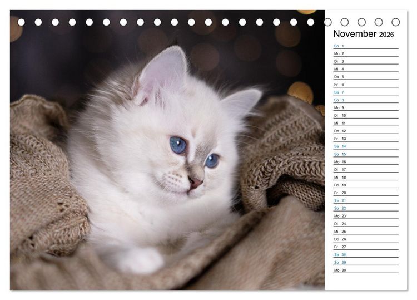Image resolution: width=417 pixels, height=300 pixels.
Task: Select the Sa 28 calendar line
Action: coord(366,254)
